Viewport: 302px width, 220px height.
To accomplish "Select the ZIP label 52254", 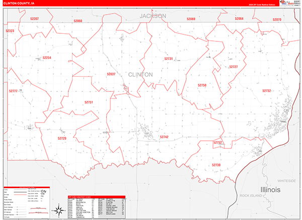I will 47,58.
